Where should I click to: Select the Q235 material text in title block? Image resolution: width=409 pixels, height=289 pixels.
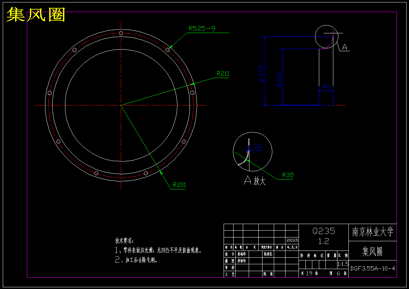(324, 231)
